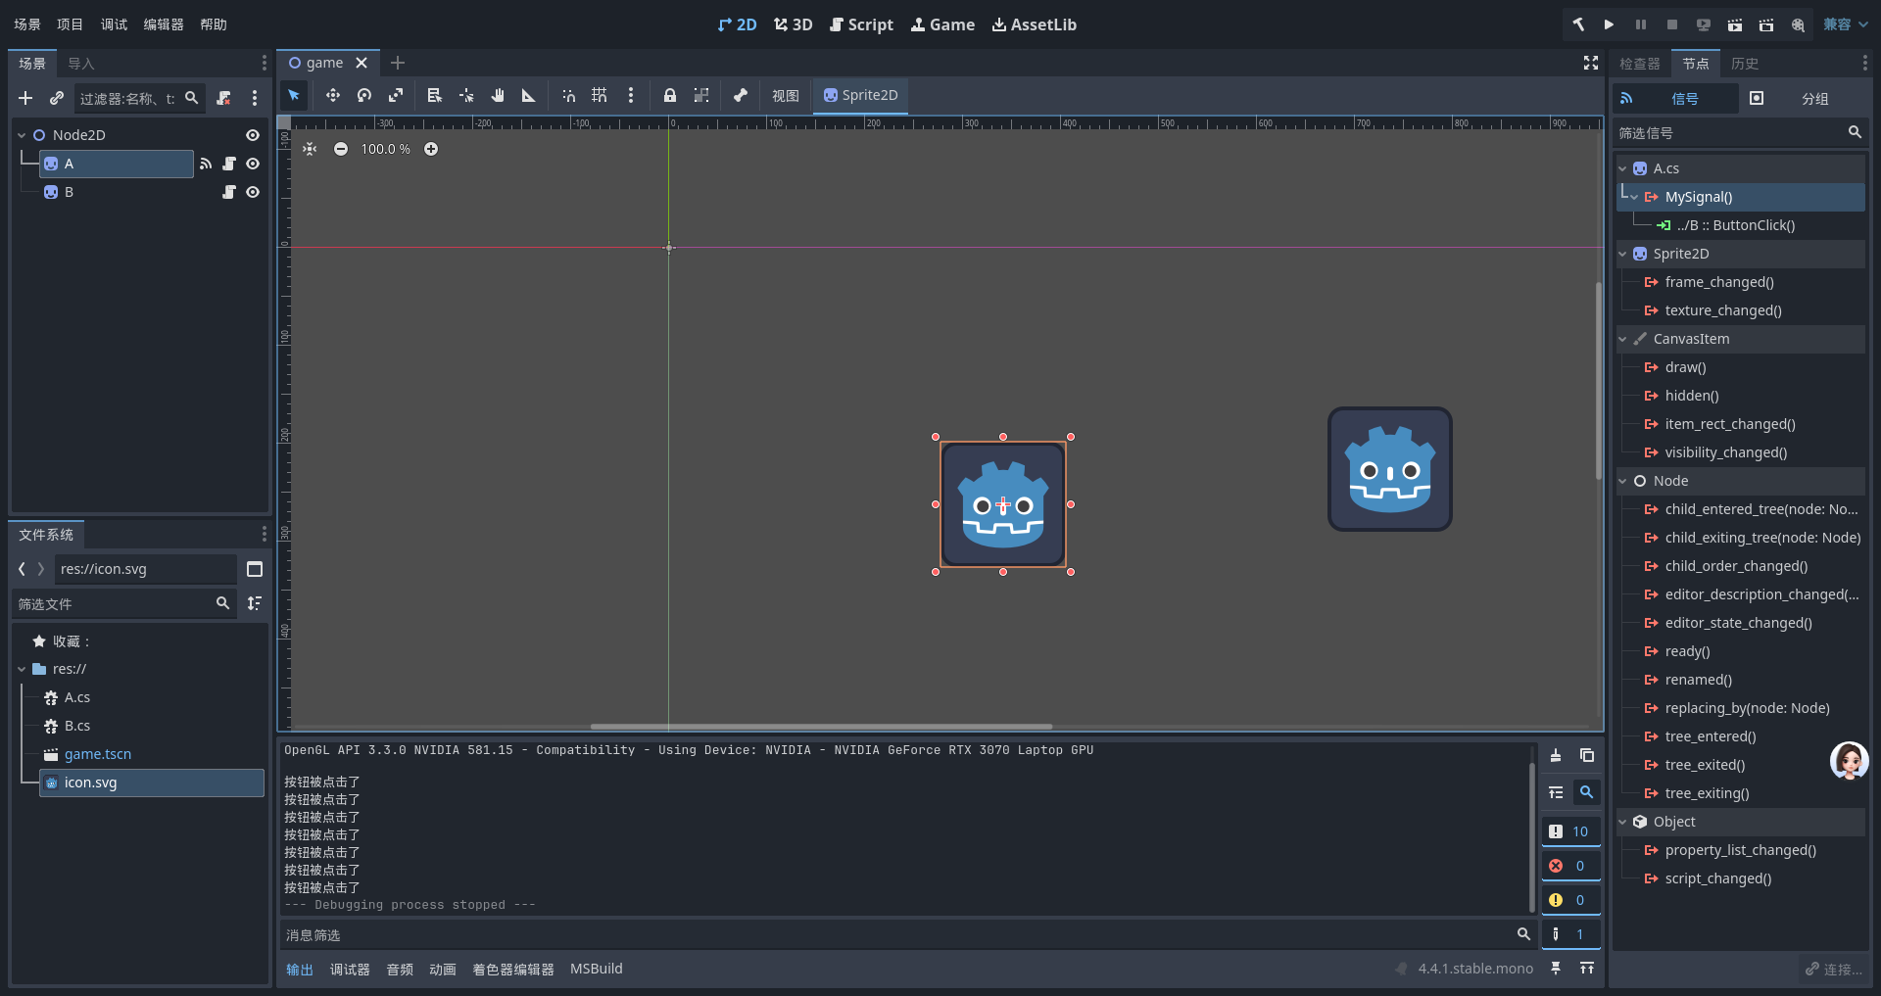Viewport: 1881px width, 996px height.
Task: Open script attached to node A
Action: point(229,164)
